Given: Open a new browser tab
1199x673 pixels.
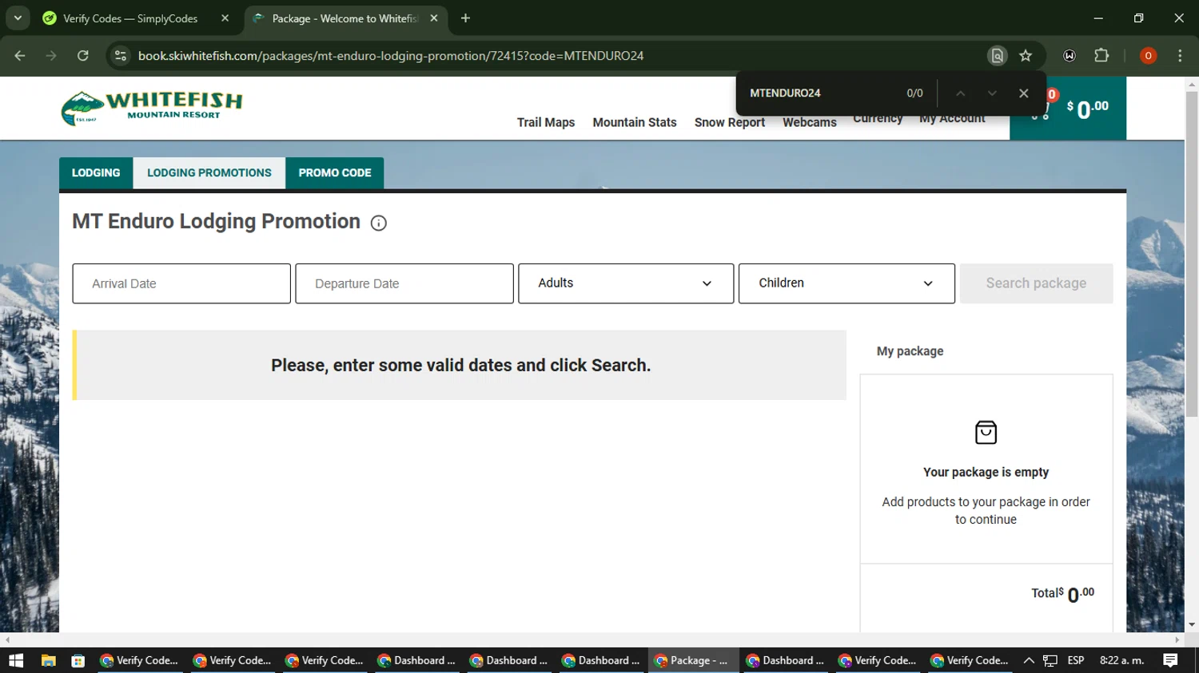Looking at the screenshot, I should tap(465, 18).
